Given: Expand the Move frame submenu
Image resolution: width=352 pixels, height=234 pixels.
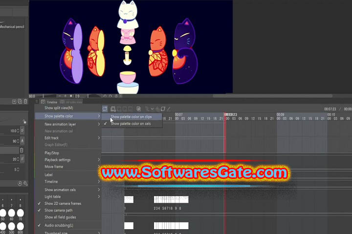Looking at the screenshot, I should coord(68,167).
